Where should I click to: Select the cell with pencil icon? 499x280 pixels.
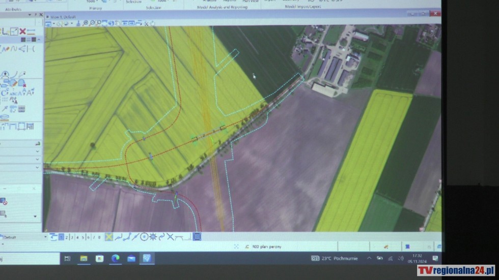(x=13, y=83)
